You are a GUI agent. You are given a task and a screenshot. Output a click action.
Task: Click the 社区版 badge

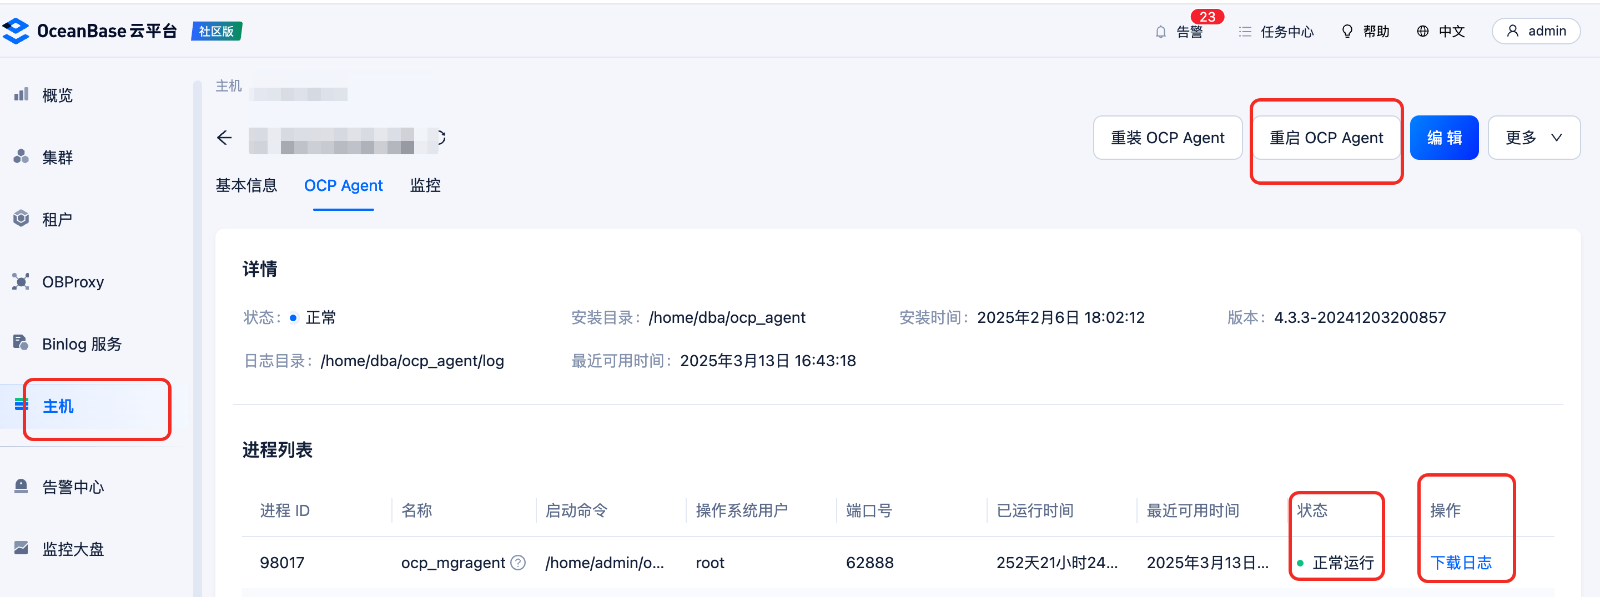(217, 31)
